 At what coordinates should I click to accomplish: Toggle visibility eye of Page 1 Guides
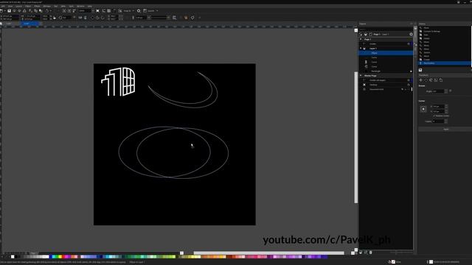[409, 44]
